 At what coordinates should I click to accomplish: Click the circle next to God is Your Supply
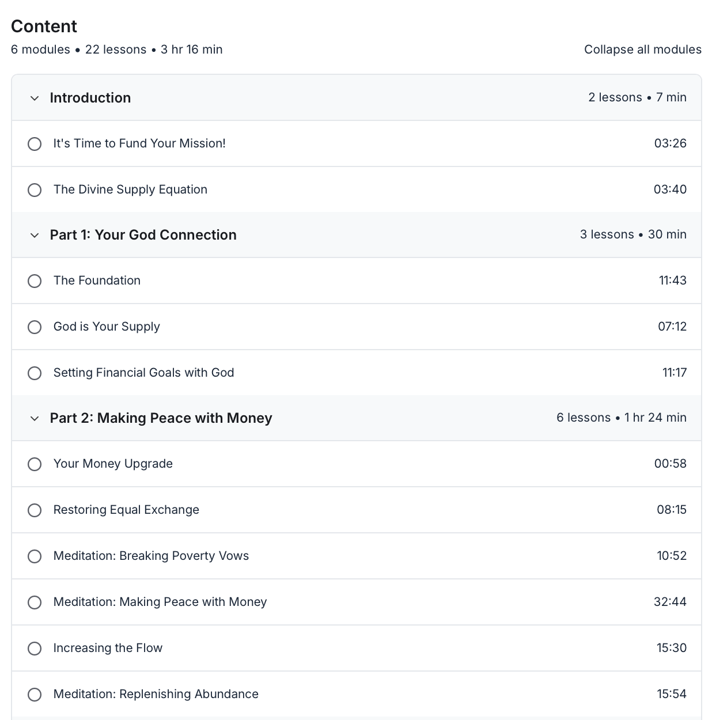pos(35,327)
